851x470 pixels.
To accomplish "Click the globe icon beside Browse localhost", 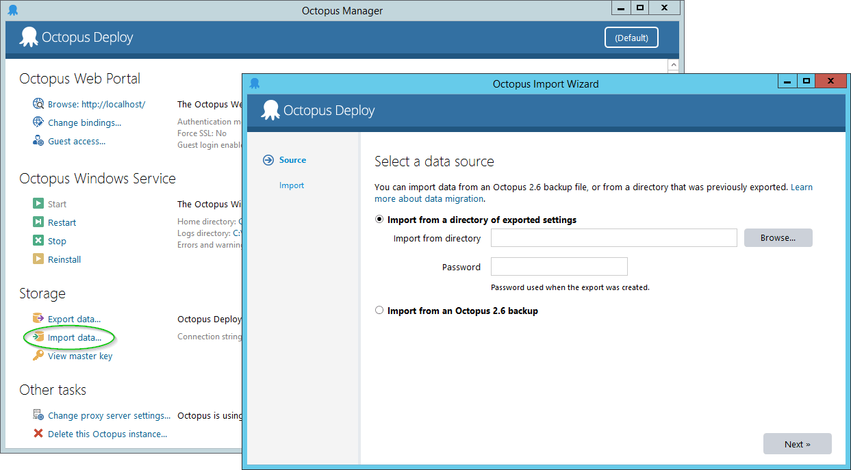I will click(x=38, y=104).
